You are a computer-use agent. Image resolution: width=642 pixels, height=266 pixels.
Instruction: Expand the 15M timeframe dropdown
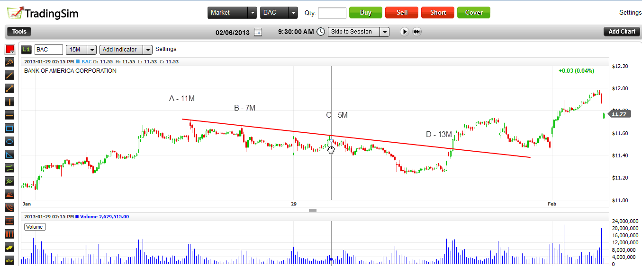click(x=92, y=50)
